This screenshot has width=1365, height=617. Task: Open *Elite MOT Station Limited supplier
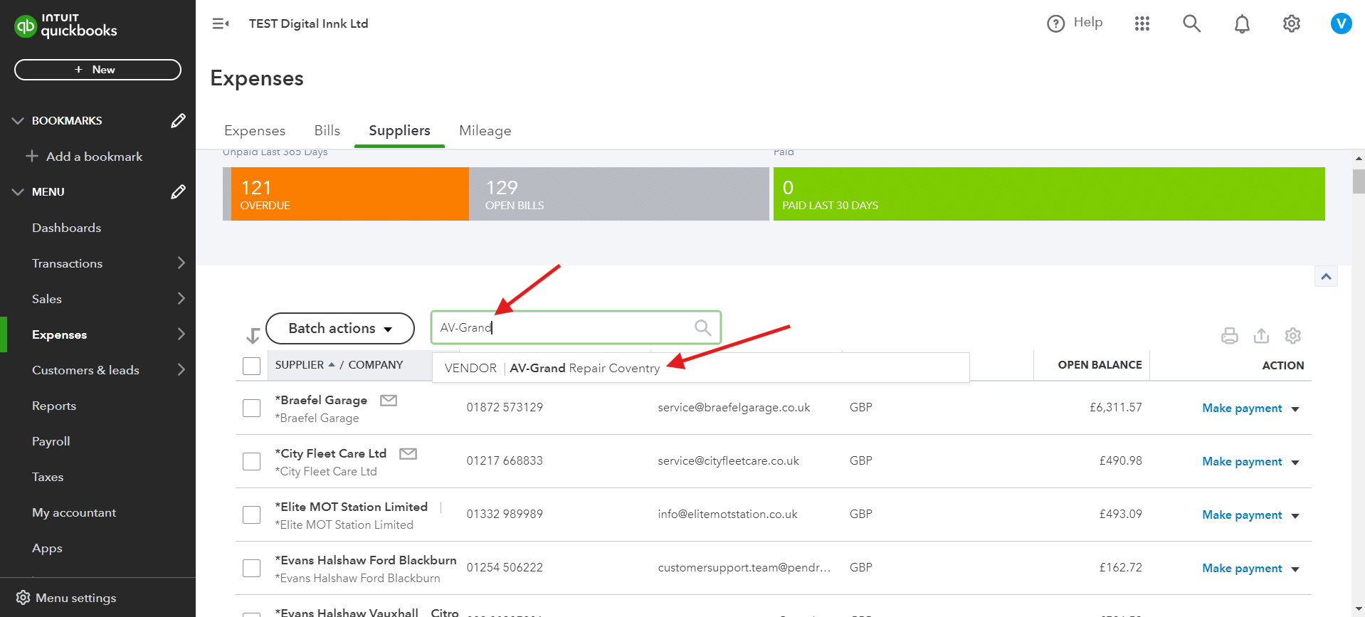pos(352,507)
